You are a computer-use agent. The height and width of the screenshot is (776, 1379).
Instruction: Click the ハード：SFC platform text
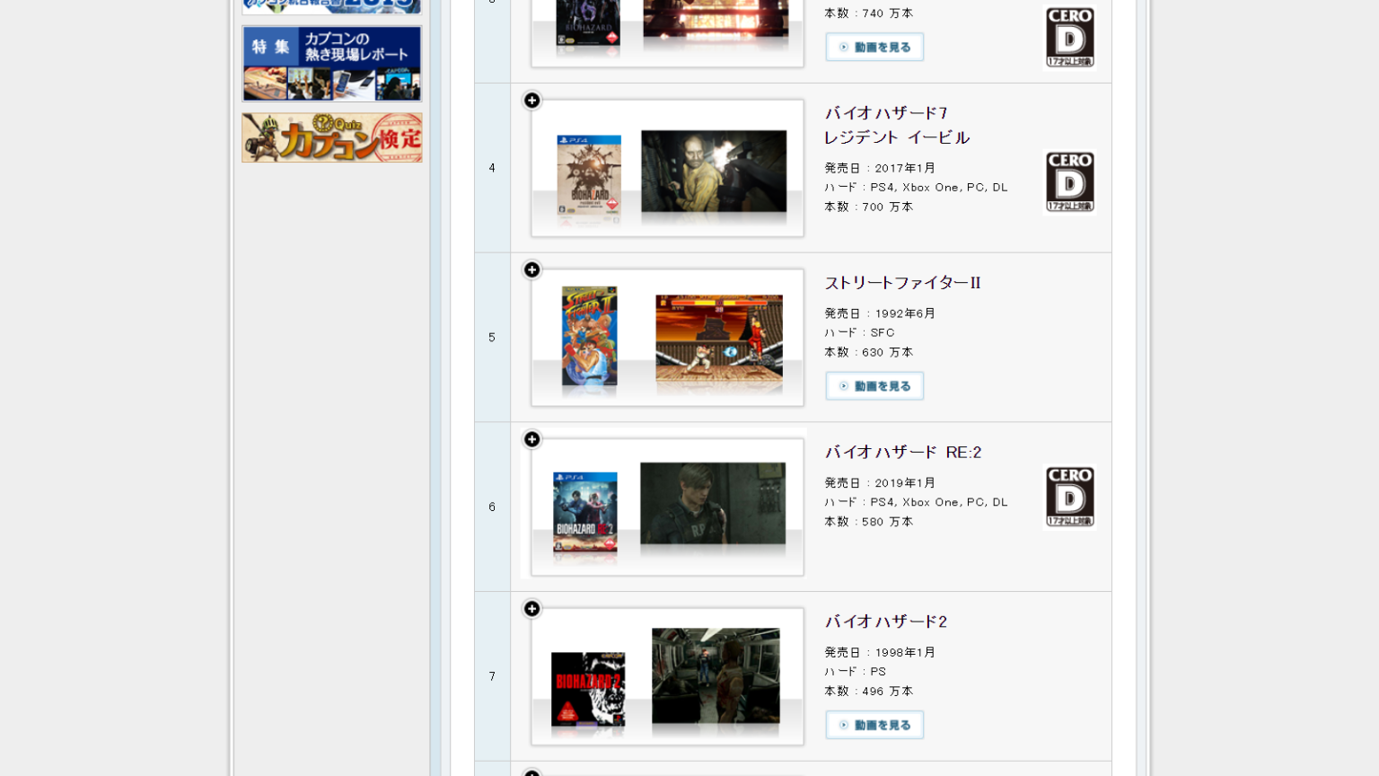[x=859, y=332]
